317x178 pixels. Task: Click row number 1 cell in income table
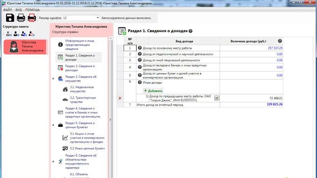[x=130, y=48]
